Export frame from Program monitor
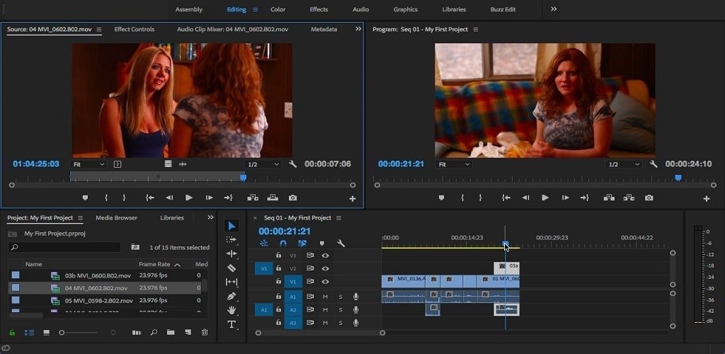This screenshot has height=354, width=725. click(649, 198)
